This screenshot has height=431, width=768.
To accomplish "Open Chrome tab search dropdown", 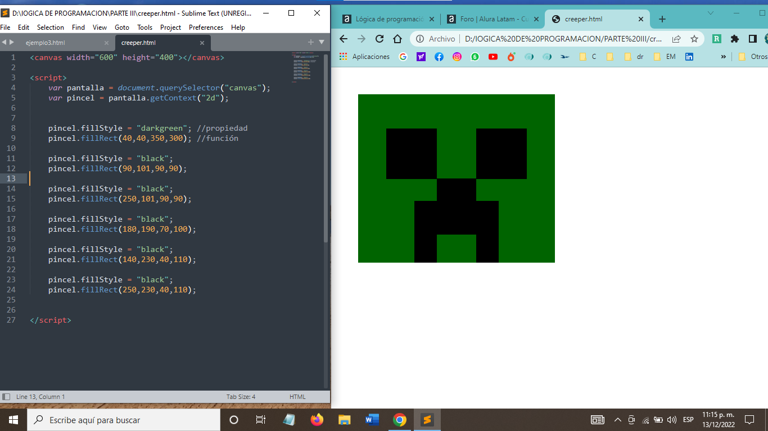I will click(711, 12).
